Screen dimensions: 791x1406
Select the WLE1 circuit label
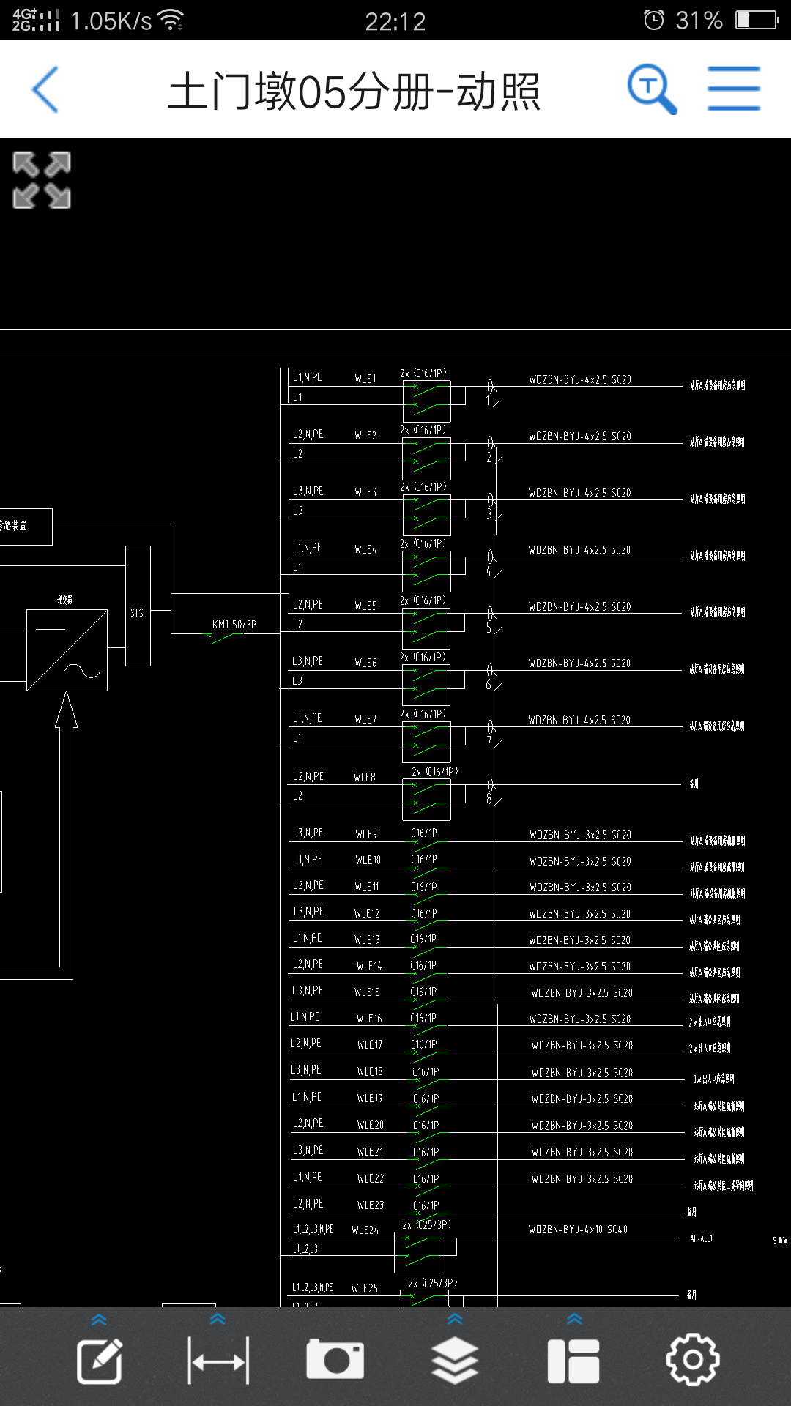coord(365,379)
